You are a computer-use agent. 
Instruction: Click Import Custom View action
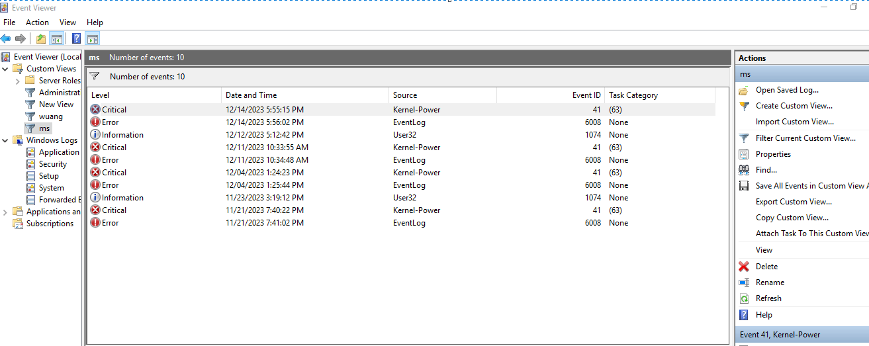[795, 122]
